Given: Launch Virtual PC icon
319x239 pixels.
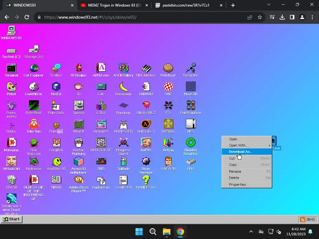Looking at the screenshot, I should point(101,126).
